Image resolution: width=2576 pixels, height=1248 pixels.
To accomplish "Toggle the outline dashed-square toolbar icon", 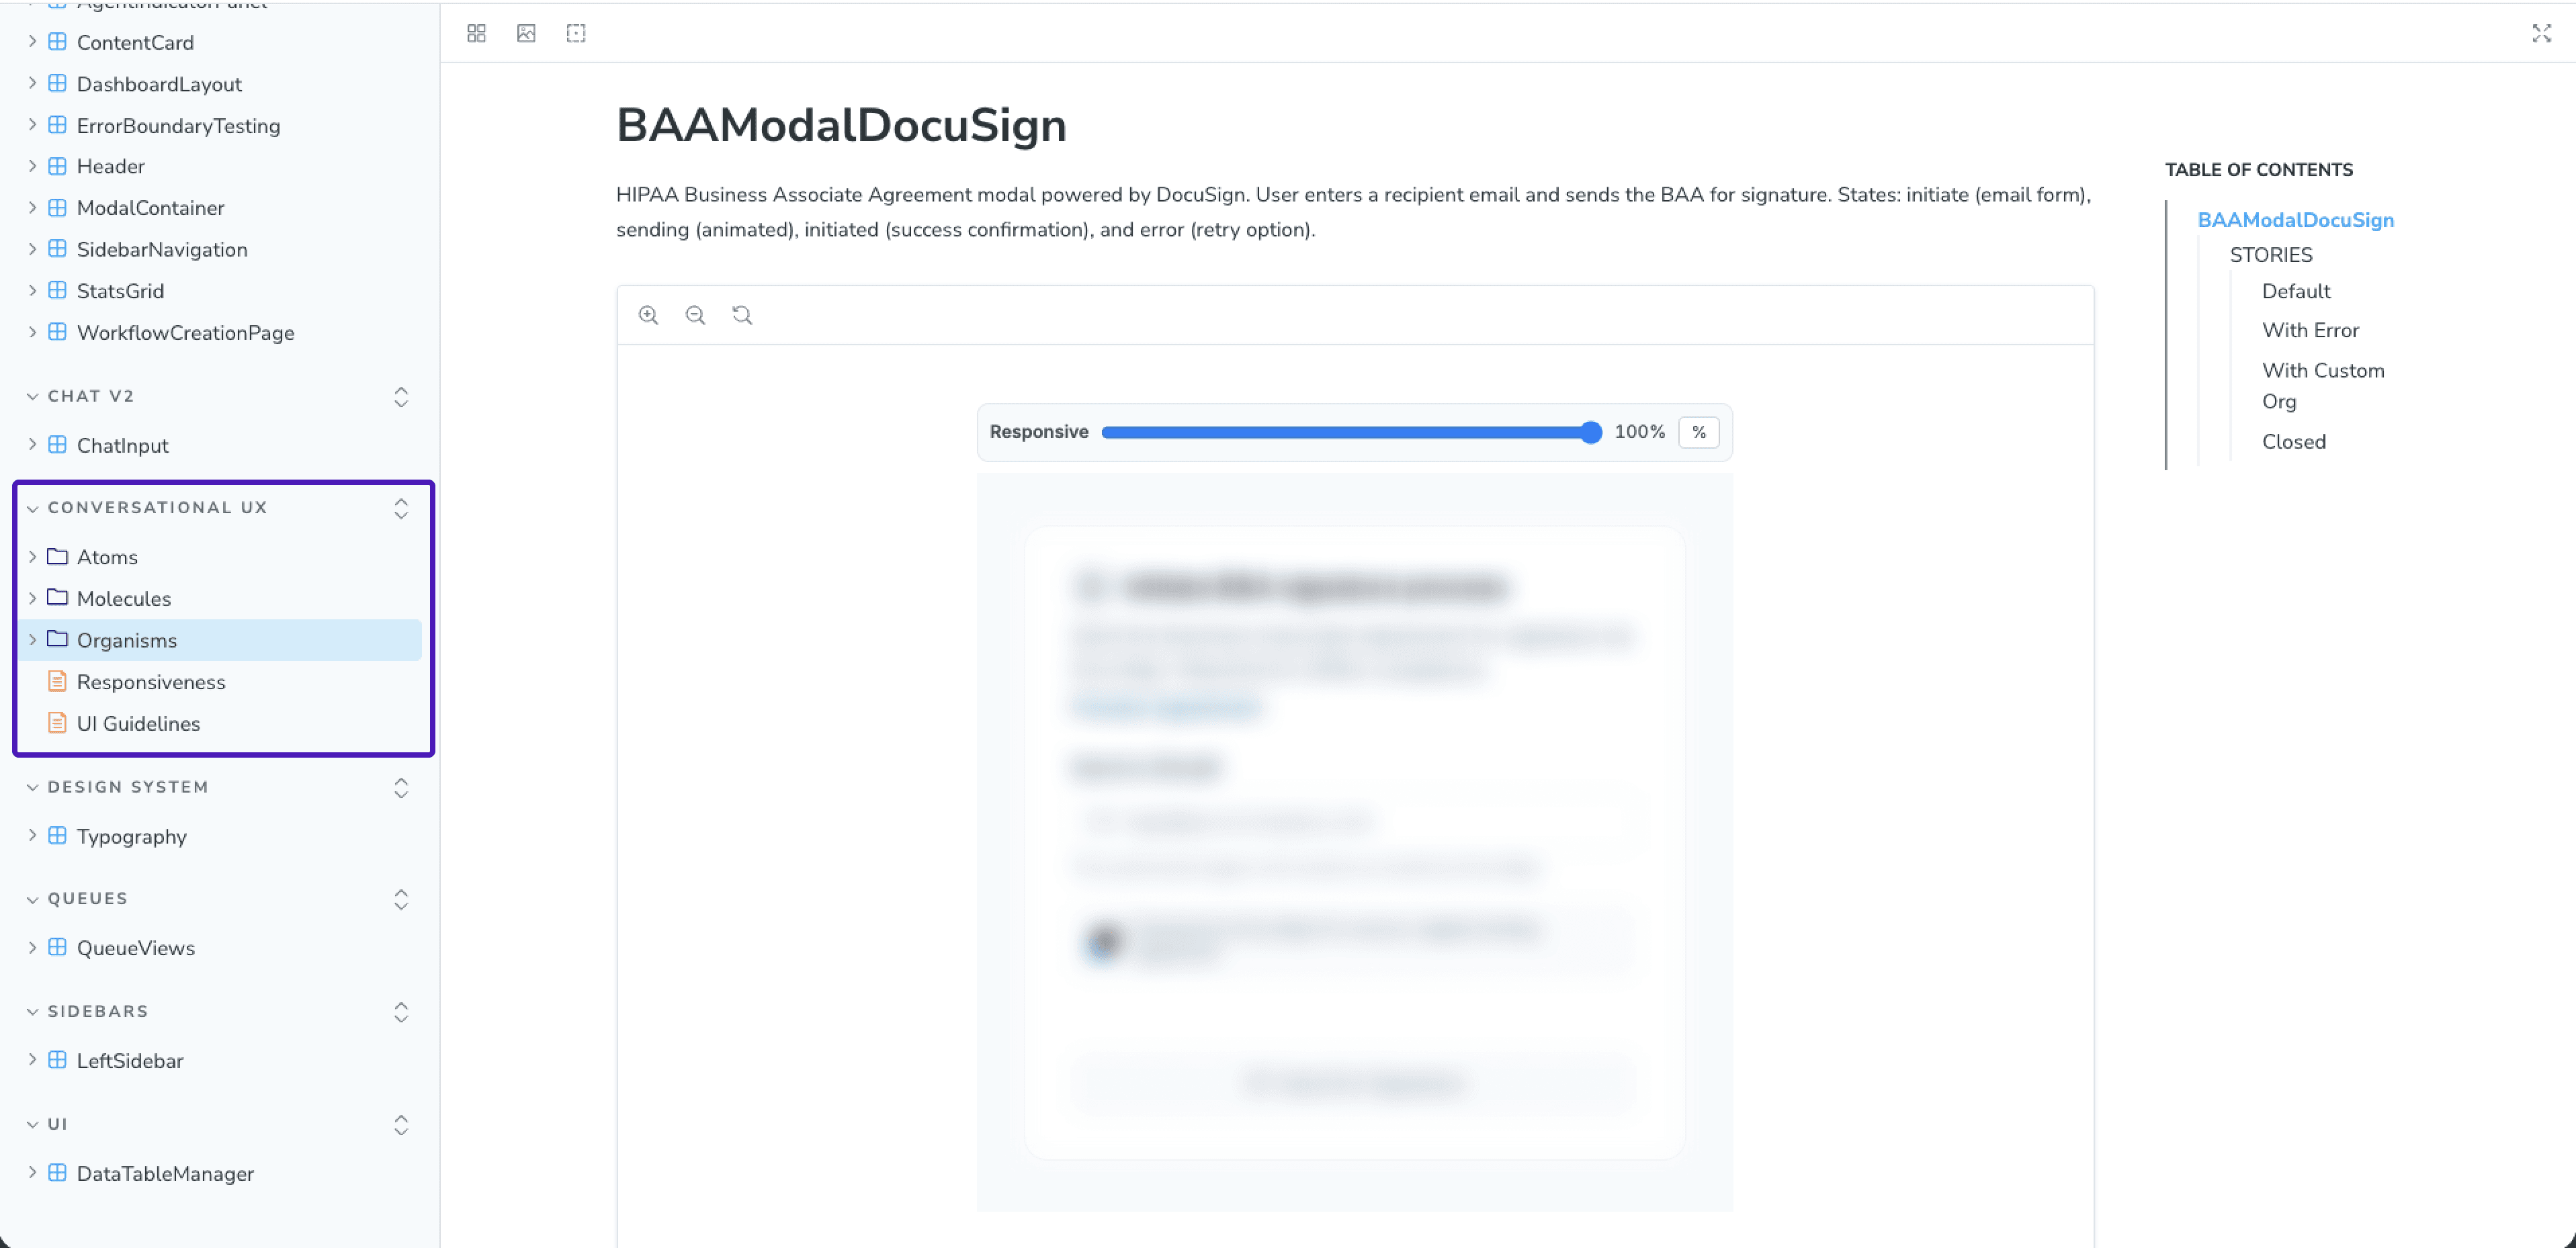I will point(576,33).
